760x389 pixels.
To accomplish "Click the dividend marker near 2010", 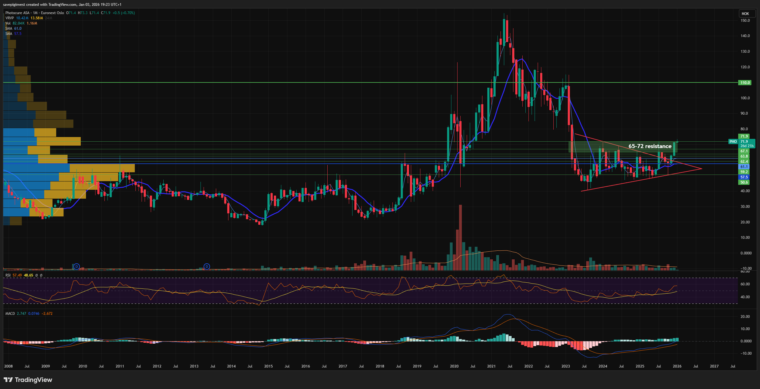I will [x=77, y=267].
